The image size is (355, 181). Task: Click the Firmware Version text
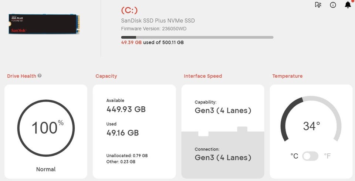click(156, 29)
